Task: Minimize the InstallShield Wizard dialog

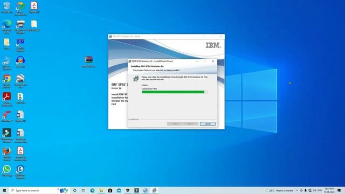Action: coord(197,61)
